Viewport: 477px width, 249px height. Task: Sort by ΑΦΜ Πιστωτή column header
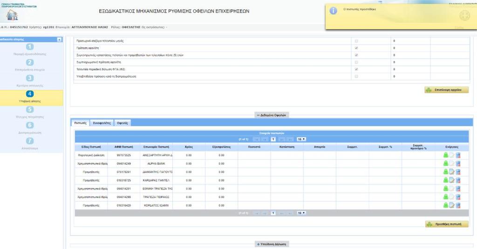pyautogui.click(x=124, y=147)
